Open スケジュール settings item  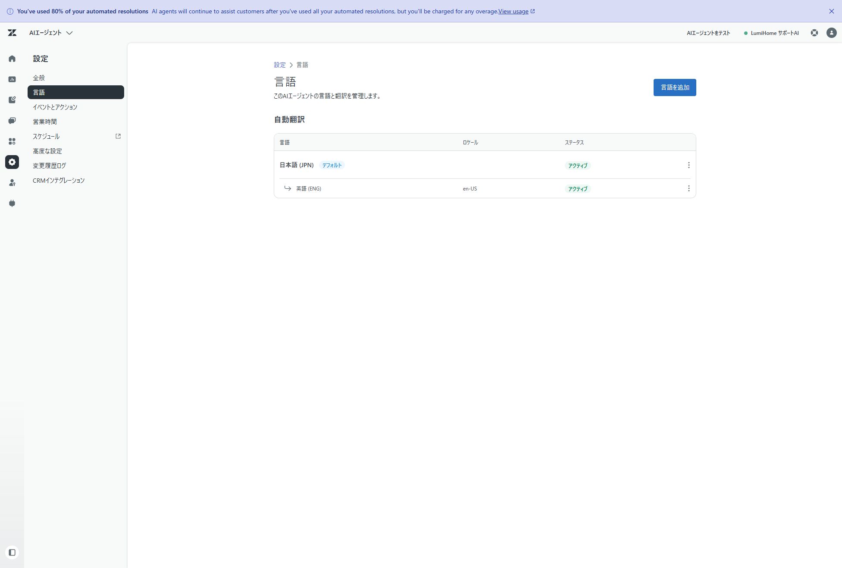76,136
